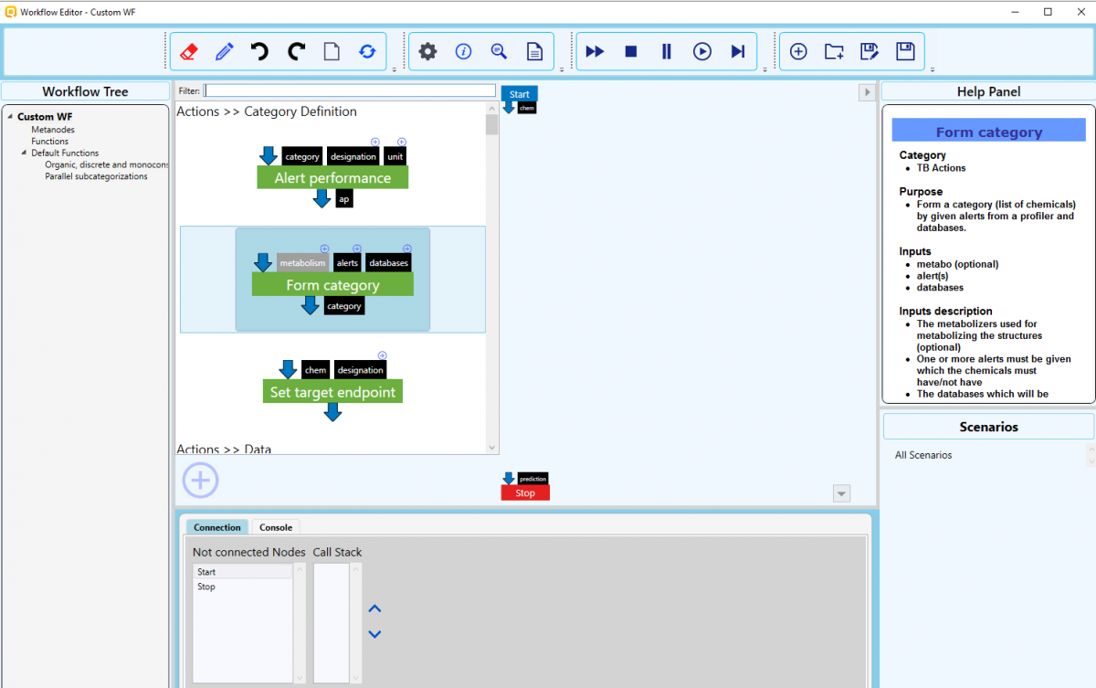Open settings with the gear icon
This screenshot has width=1096, height=688.
427,52
